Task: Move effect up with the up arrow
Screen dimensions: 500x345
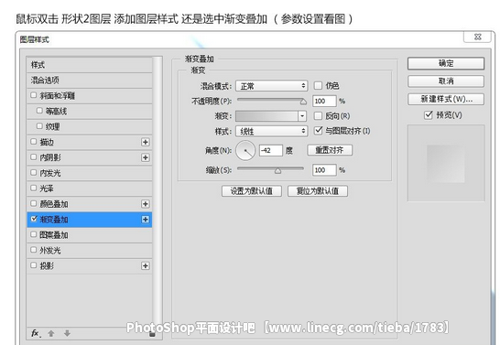Action: pyautogui.click(x=51, y=333)
